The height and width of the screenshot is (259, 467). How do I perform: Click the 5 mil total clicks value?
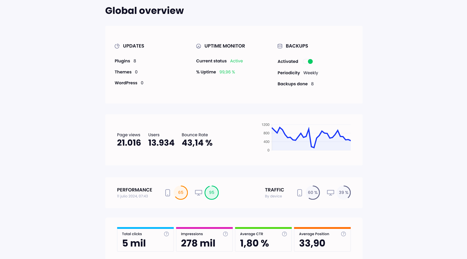tap(134, 243)
